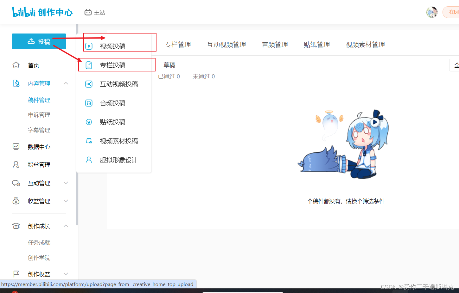Image resolution: width=459 pixels, height=293 pixels.
Task: Switch to the 贴纸管理 tab
Action: (317, 45)
